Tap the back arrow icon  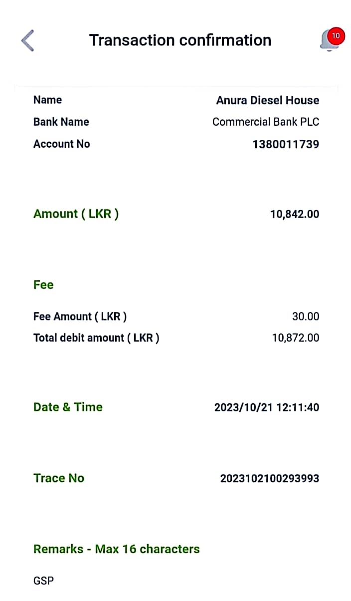coord(28,40)
